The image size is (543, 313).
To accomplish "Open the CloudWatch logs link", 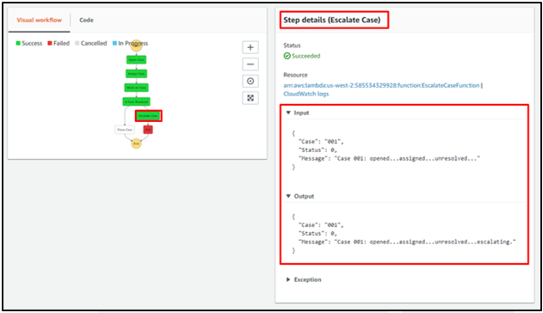I will pos(305,94).
